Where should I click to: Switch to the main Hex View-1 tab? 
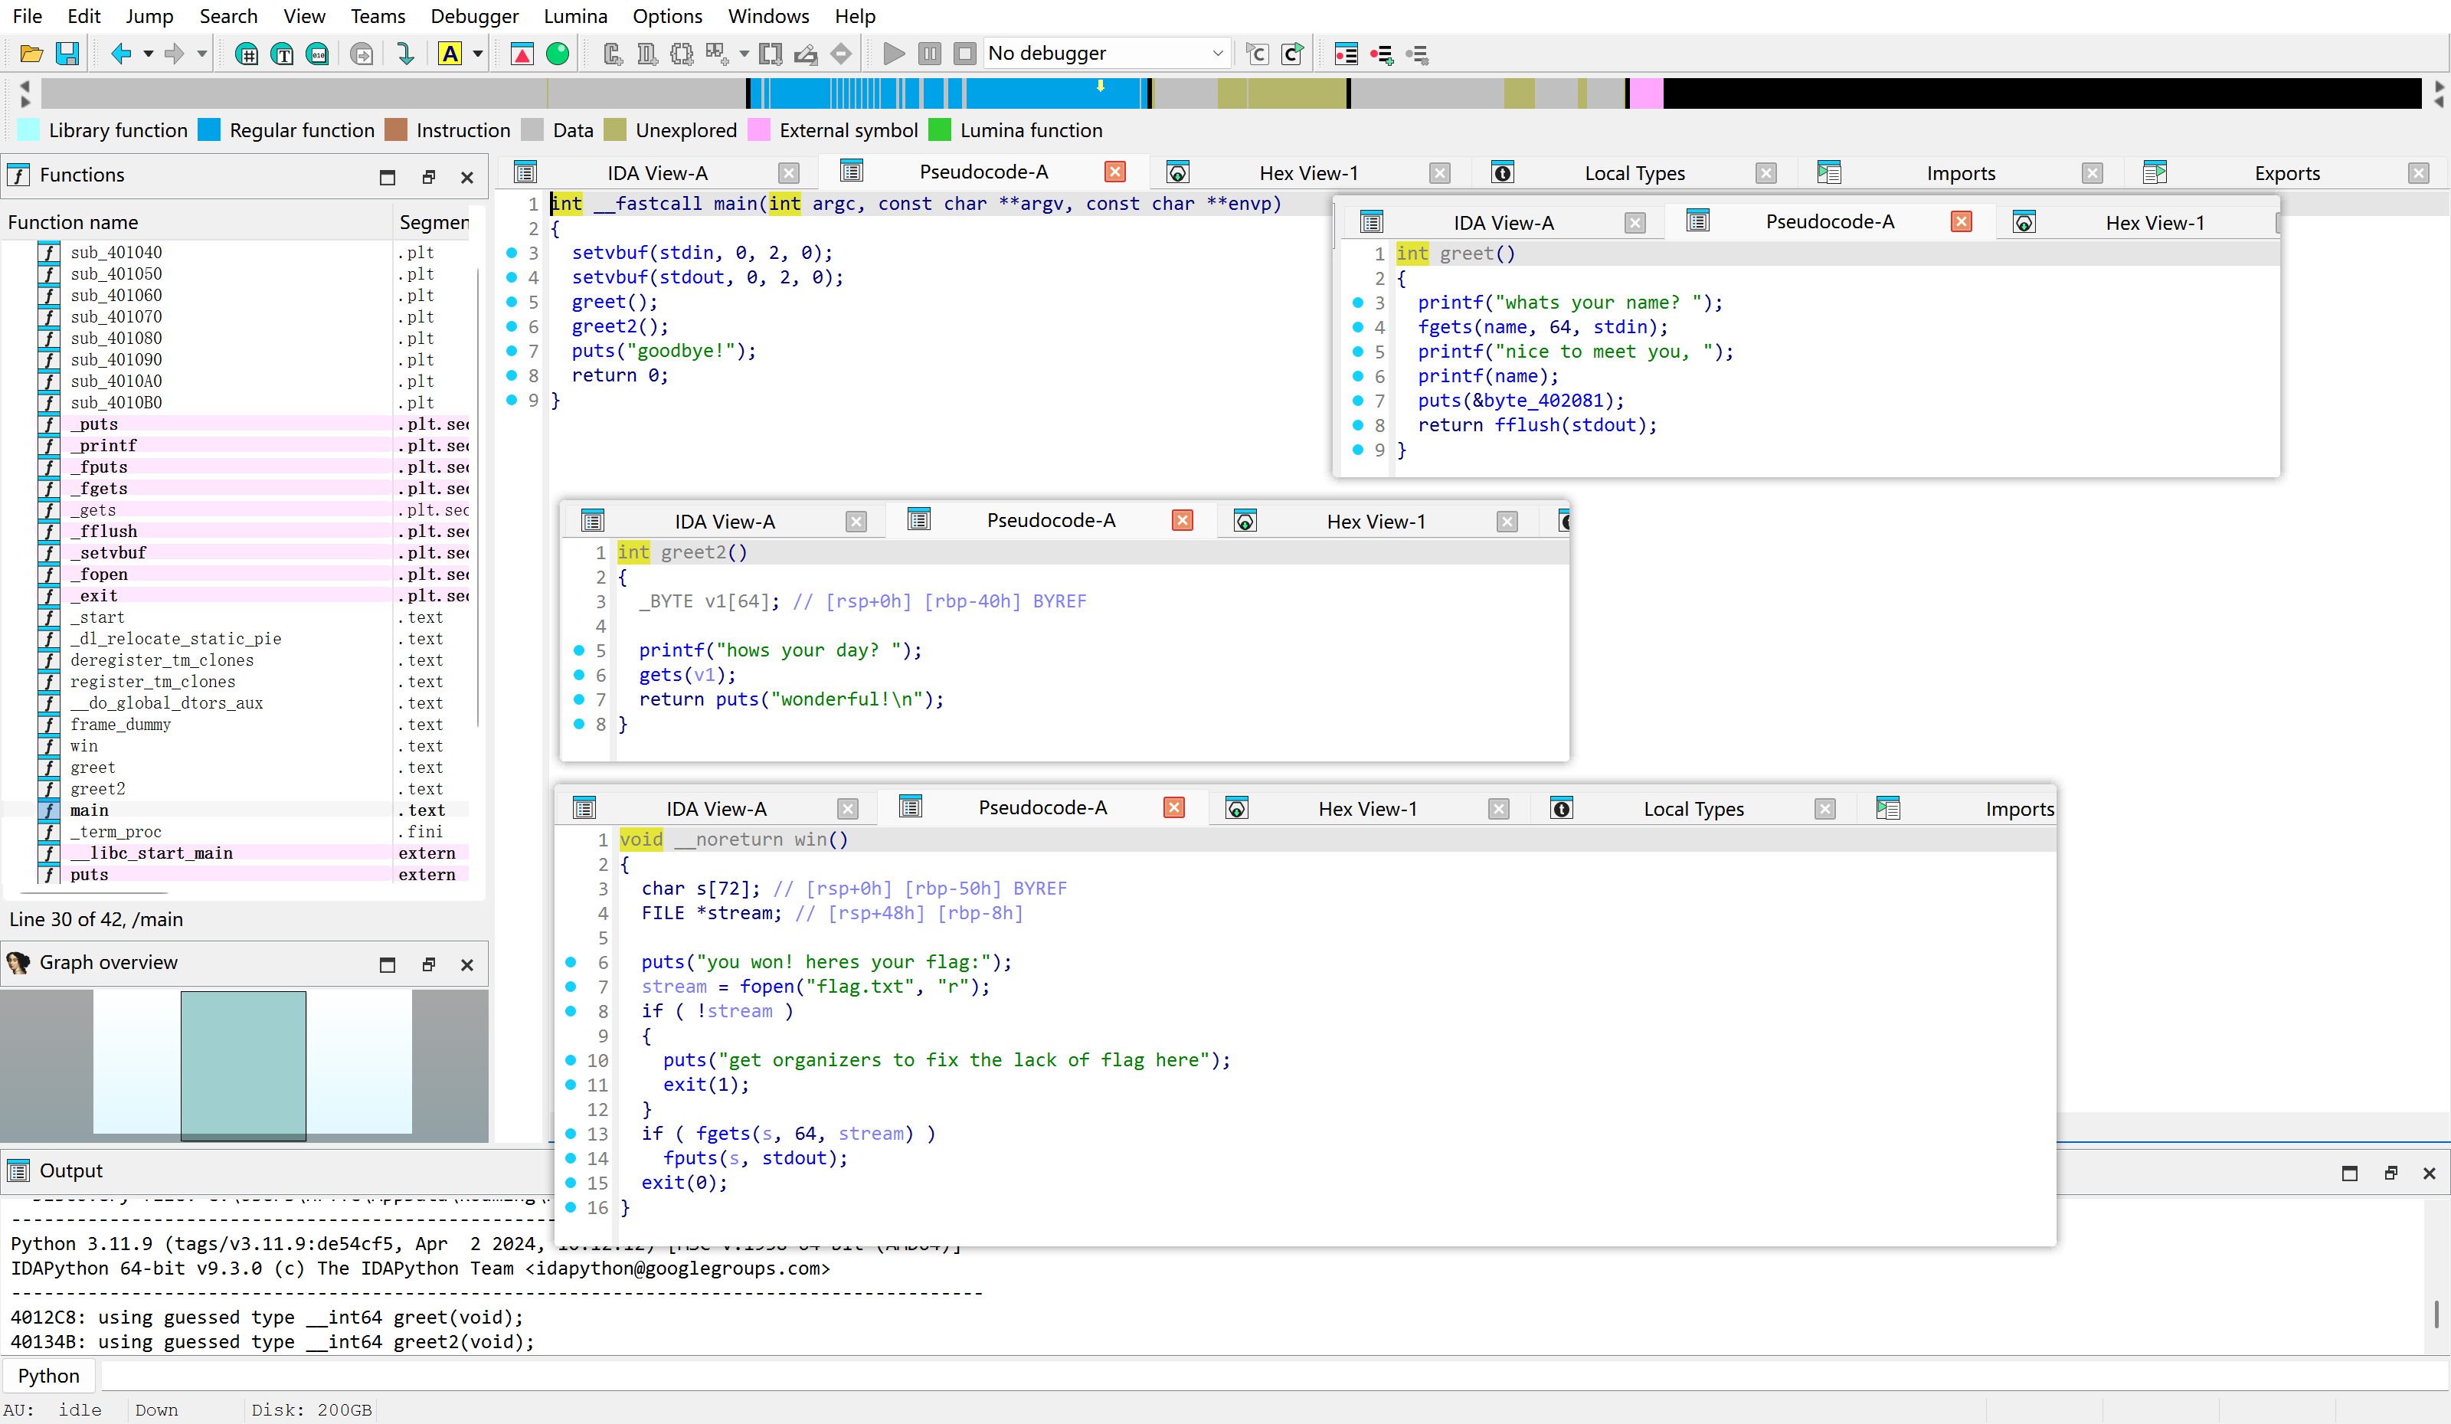tap(1308, 173)
